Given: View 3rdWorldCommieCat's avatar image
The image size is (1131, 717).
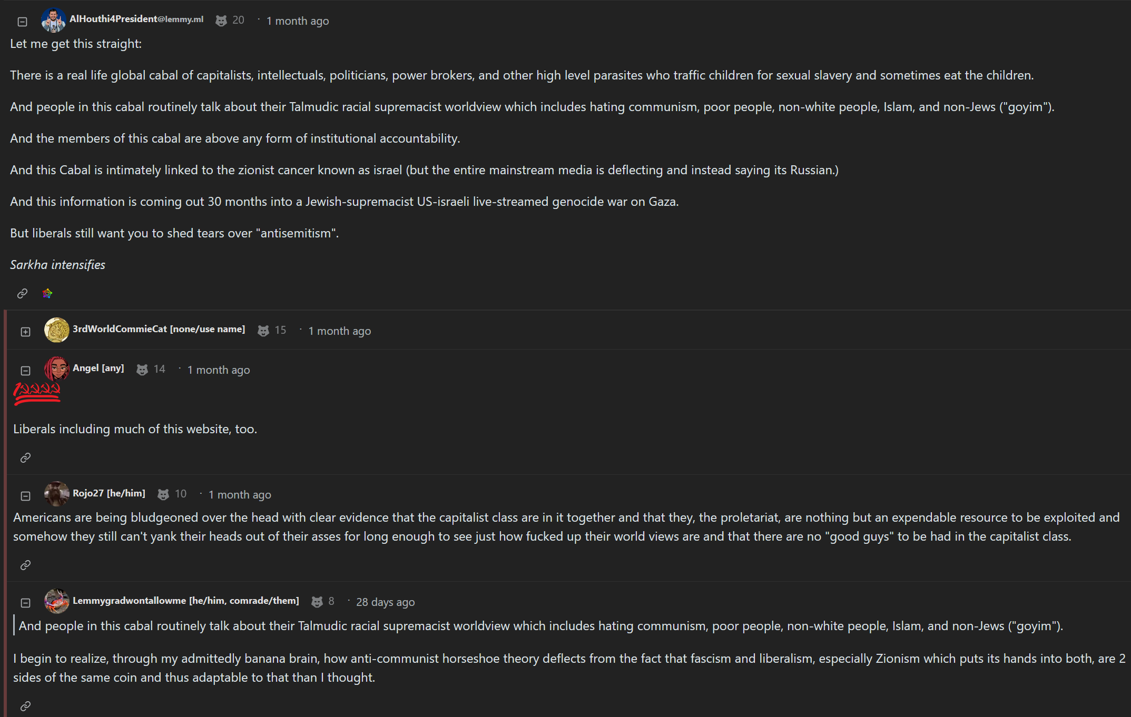Looking at the screenshot, I should [56, 330].
